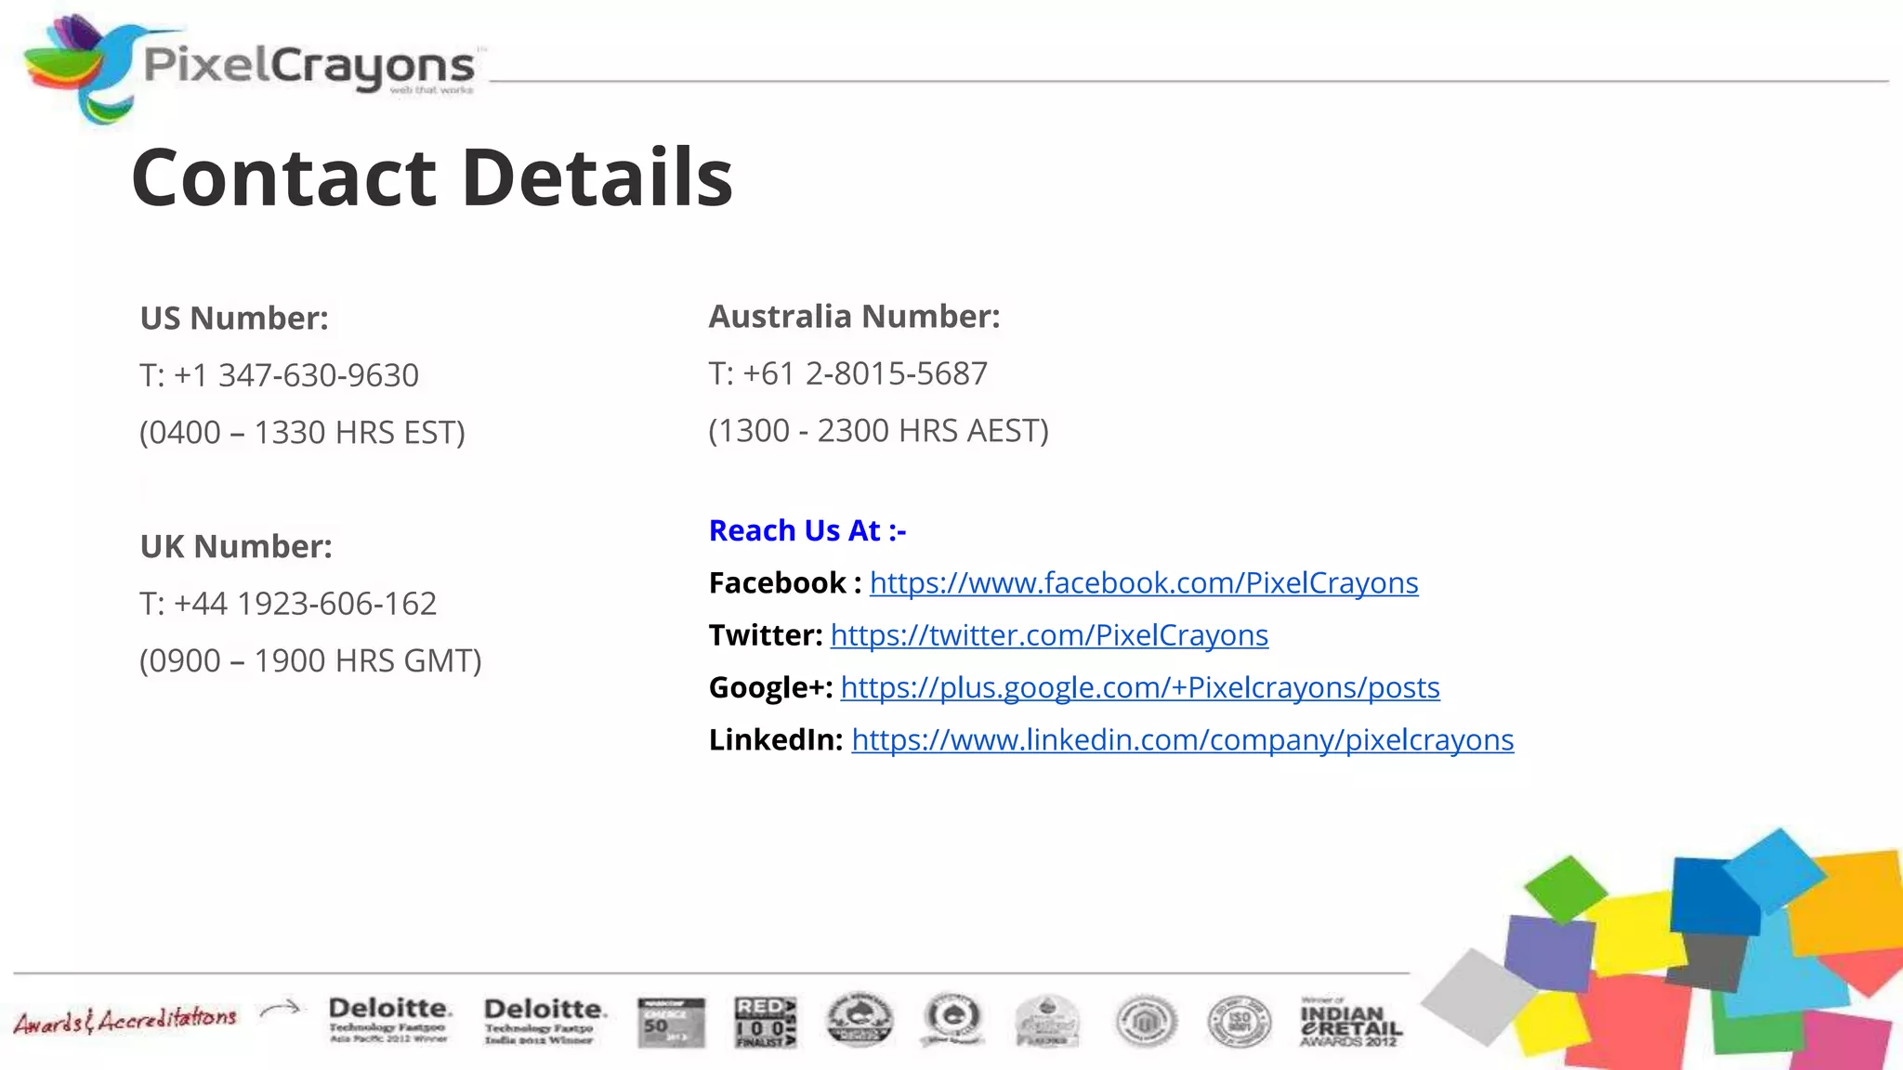Click the arrow after Awards & Accreditations
Screen dimensions: 1903x1070
(x=281, y=1009)
